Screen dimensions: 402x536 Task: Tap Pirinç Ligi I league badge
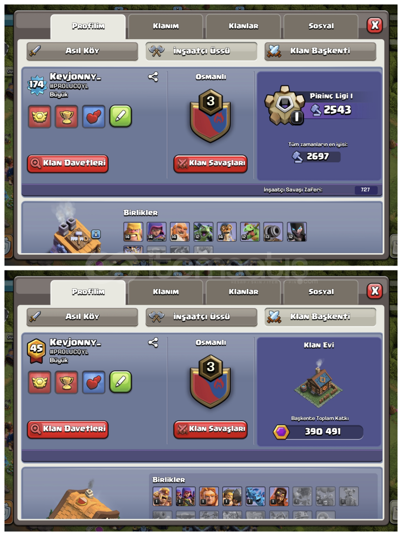[x=285, y=105]
